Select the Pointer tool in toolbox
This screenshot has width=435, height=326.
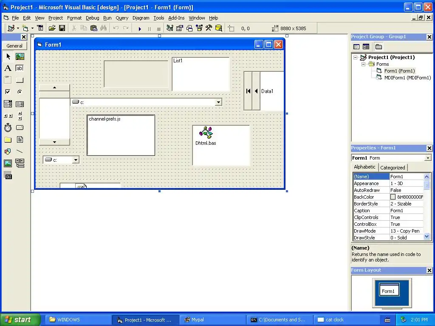(x=8, y=56)
